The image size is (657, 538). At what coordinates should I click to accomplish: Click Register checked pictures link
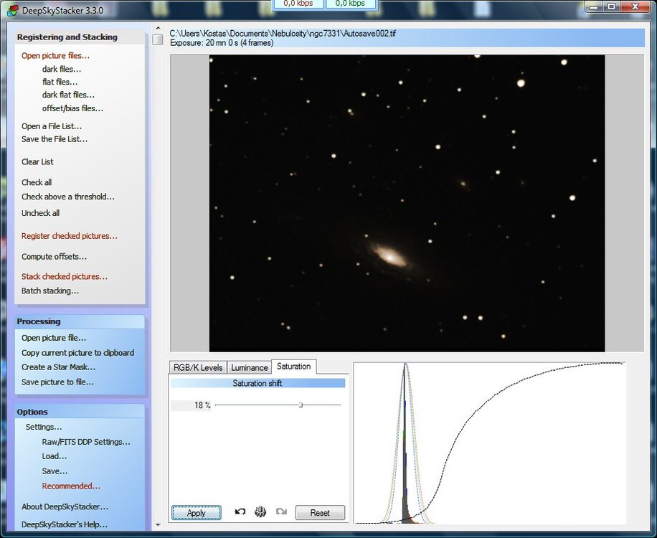69,236
